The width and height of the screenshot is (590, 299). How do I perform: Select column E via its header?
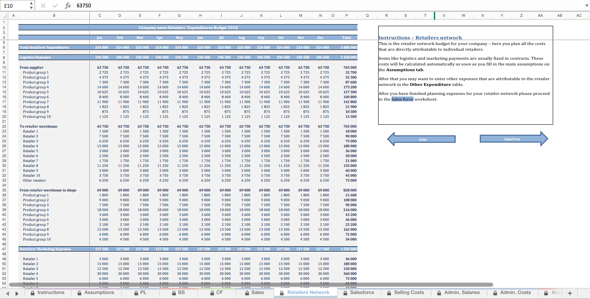click(140, 16)
